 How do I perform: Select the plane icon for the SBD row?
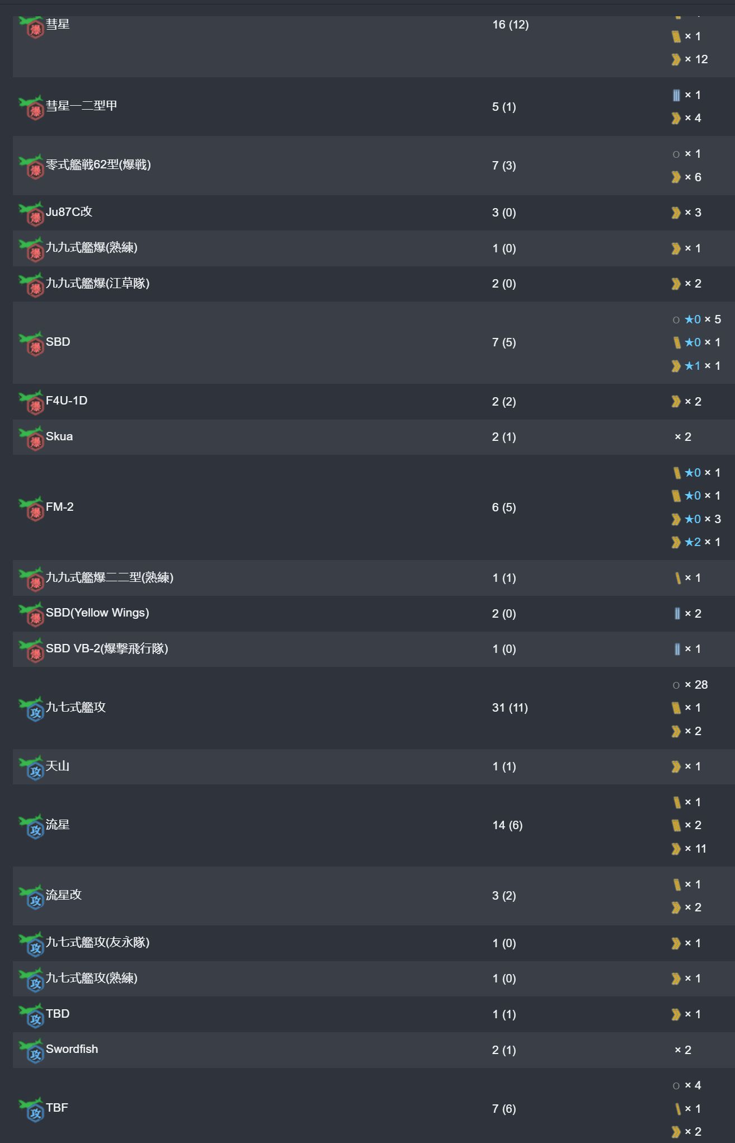tap(31, 343)
